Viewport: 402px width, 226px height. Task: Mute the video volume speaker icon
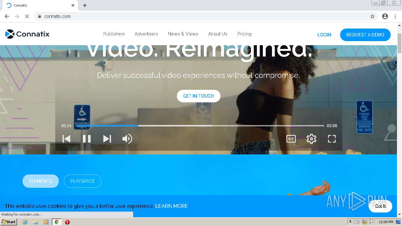coord(127,139)
